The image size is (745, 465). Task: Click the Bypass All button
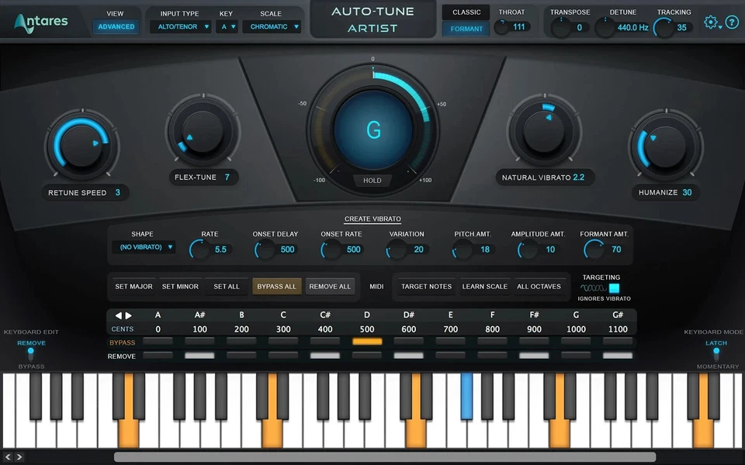coord(276,286)
